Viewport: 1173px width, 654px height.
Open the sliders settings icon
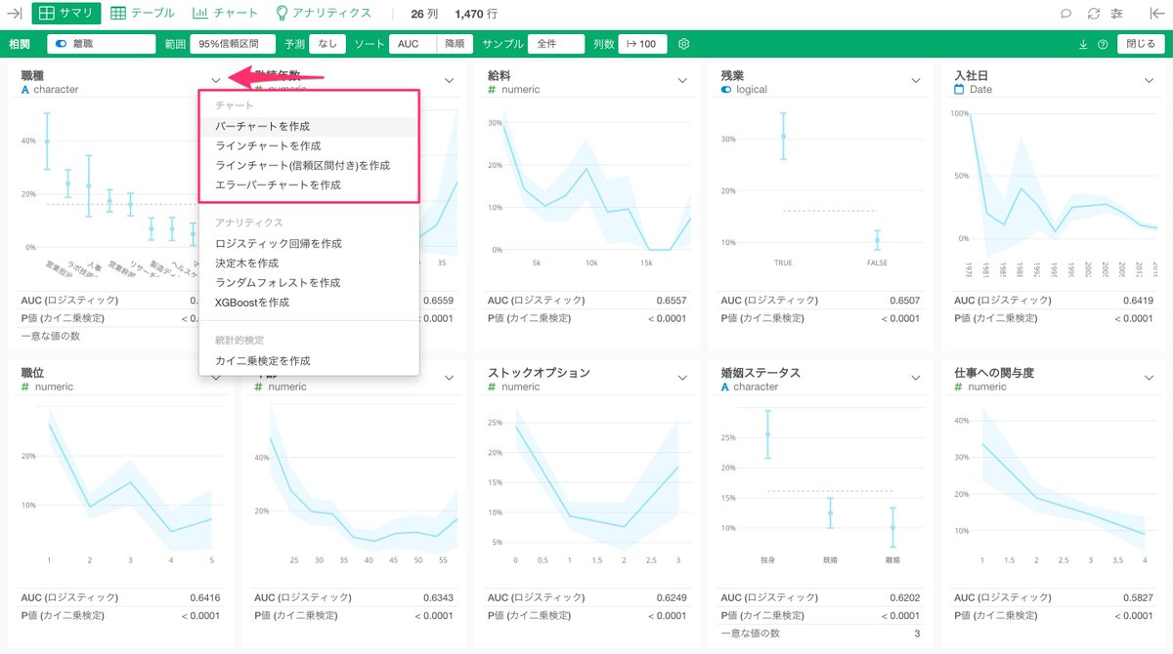1117,15
